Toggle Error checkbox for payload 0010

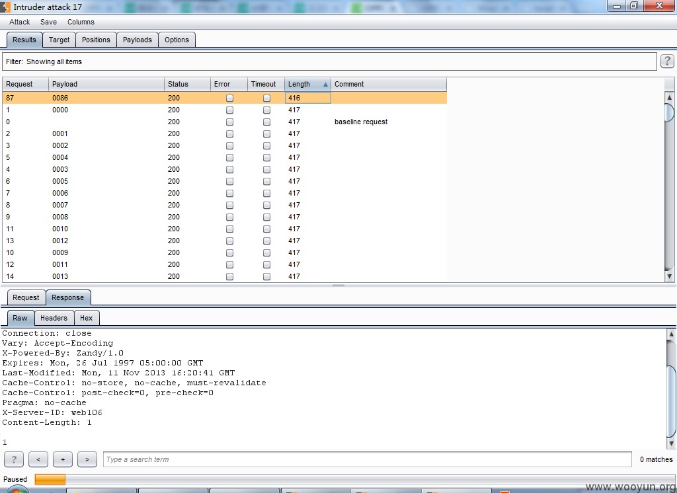229,229
